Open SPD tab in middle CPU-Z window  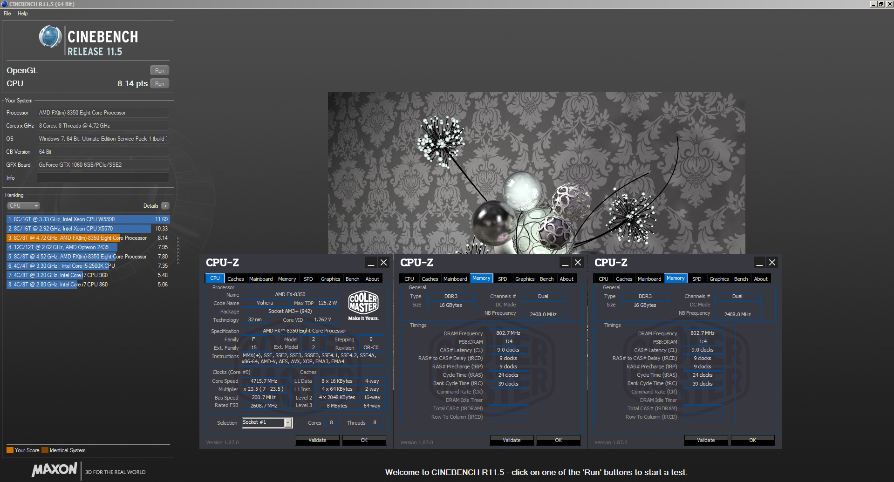coord(503,279)
